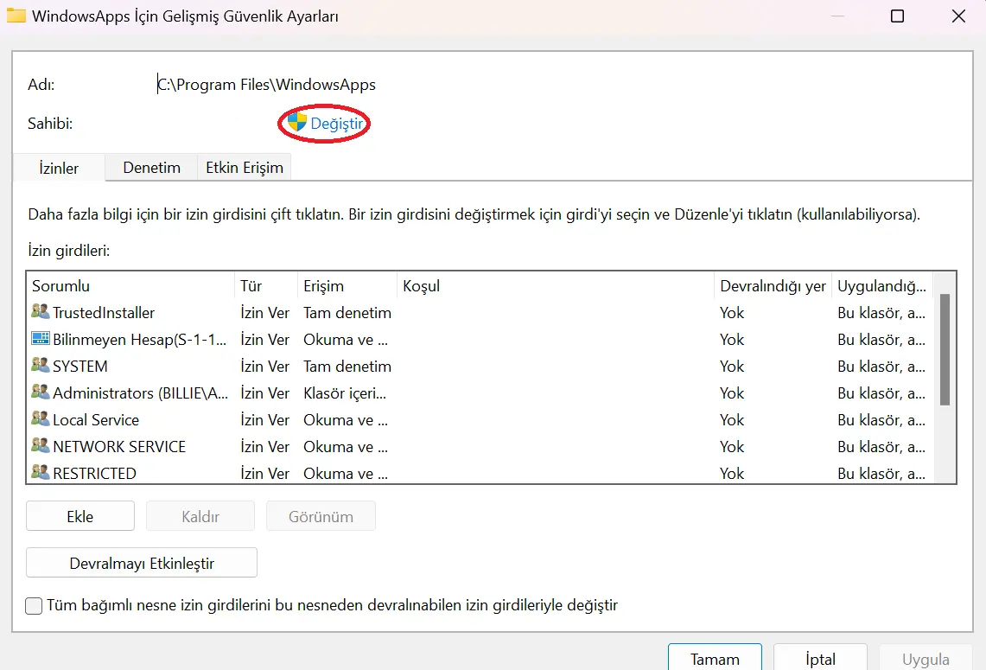Select the SYSTEM entry name
This screenshot has width=986, height=670.
[x=80, y=367]
